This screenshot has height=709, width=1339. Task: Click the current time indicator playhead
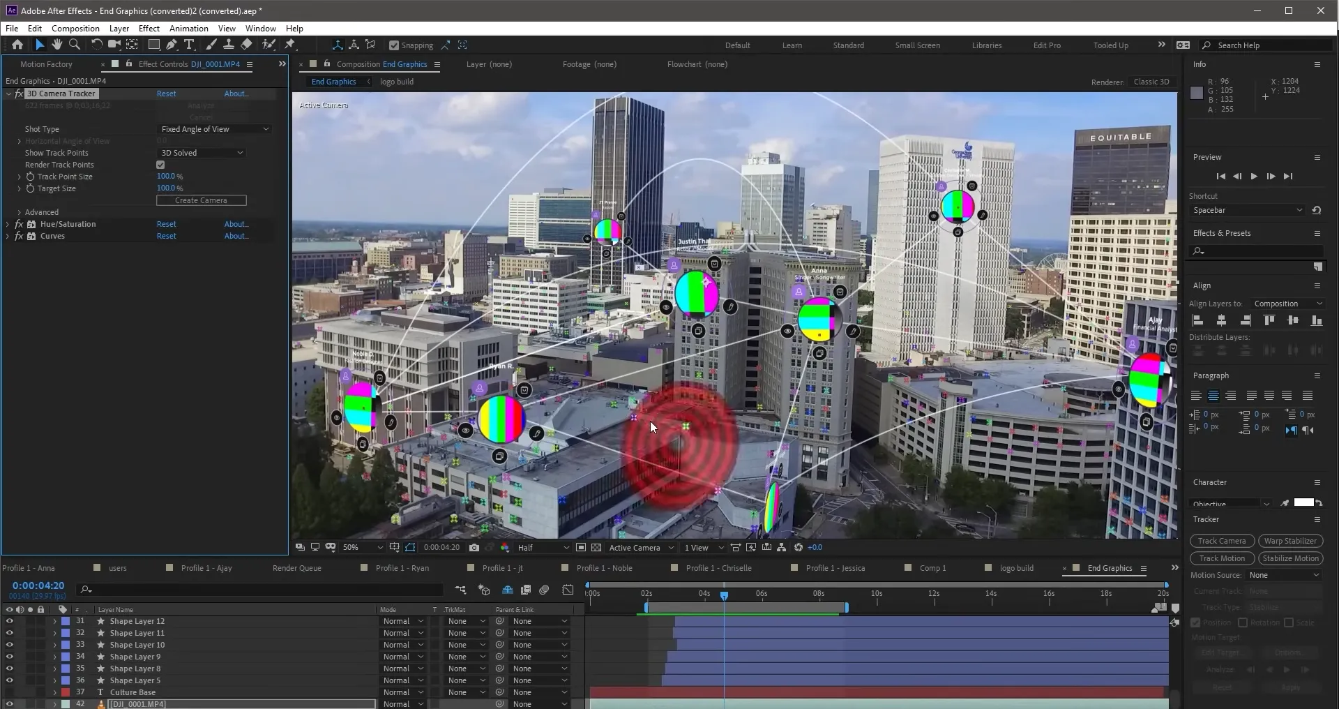pos(724,595)
